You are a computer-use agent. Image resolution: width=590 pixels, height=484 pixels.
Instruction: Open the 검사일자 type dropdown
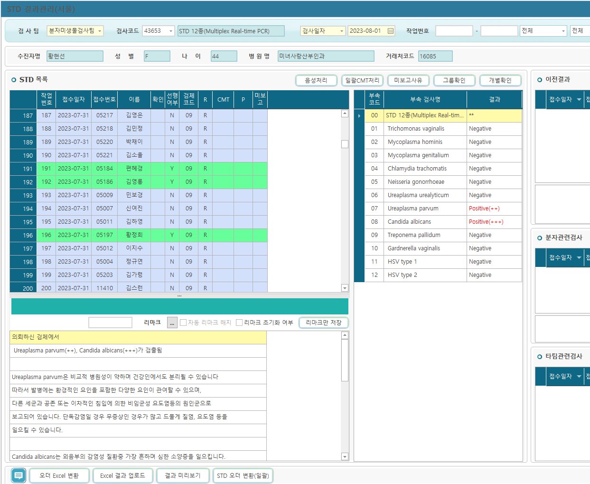point(341,31)
